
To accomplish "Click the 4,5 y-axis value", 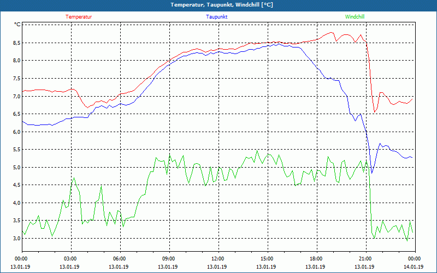I will tap(17, 185).
